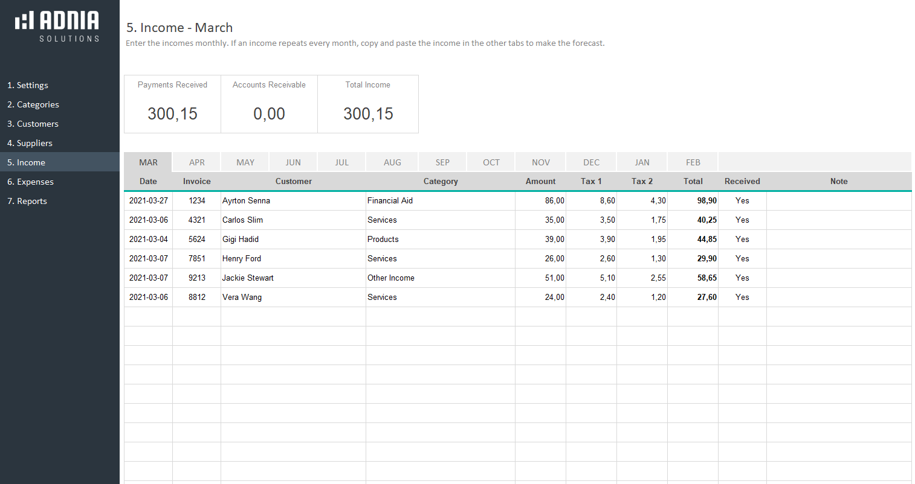This screenshot has height=484, width=915.
Task: Select invoice number 9213 cell
Action: pyautogui.click(x=196, y=278)
